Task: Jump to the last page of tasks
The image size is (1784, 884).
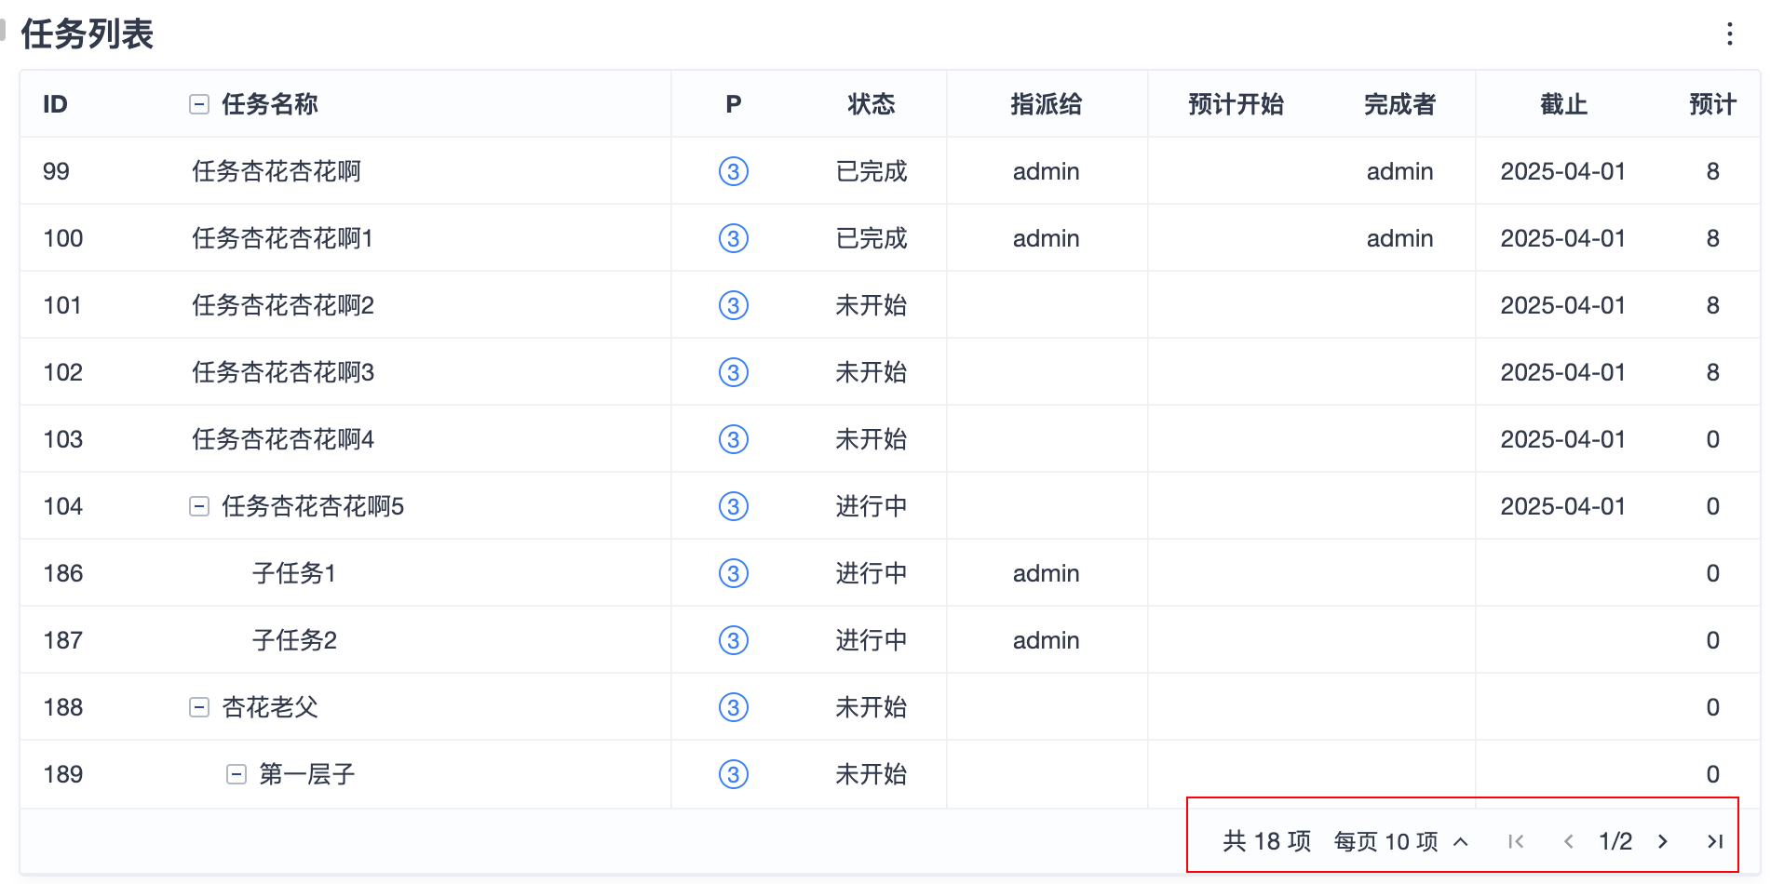Action: tap(1715, 841)
